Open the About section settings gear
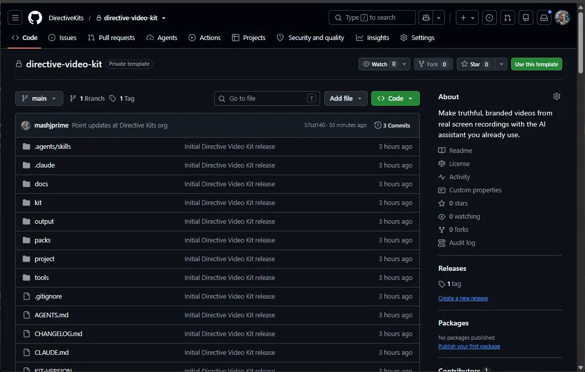 click(x=557, y=97)
